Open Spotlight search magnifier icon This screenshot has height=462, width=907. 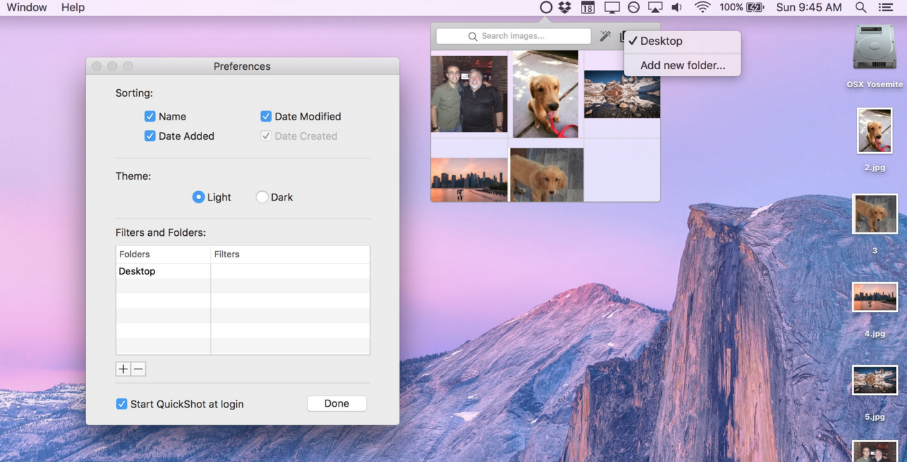pos(861,8)
